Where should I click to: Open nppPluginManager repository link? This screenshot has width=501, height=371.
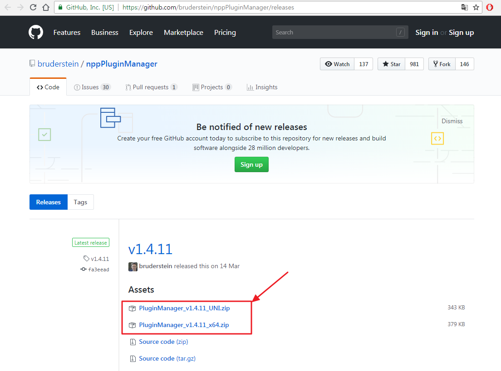[x=122, y=64]
